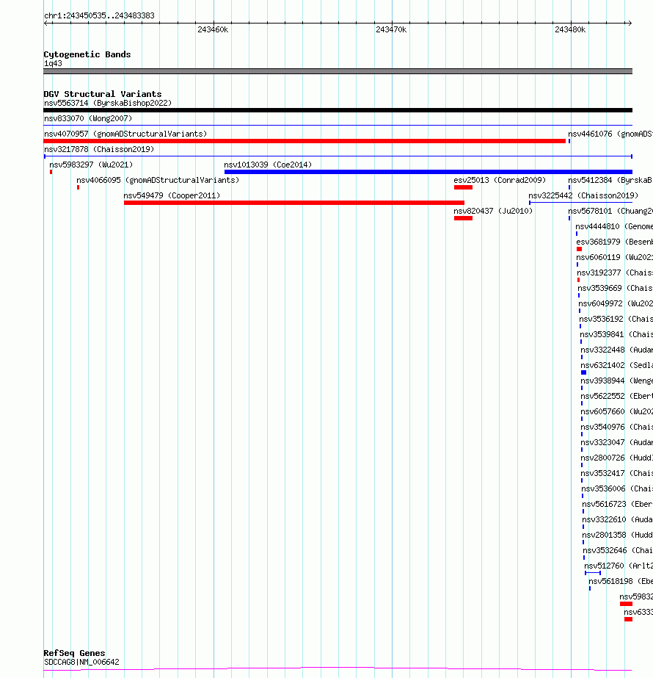Click the grey 1q43 cytogenetic band bar
This screenshot has width=653, height=678.
(338, 71)
